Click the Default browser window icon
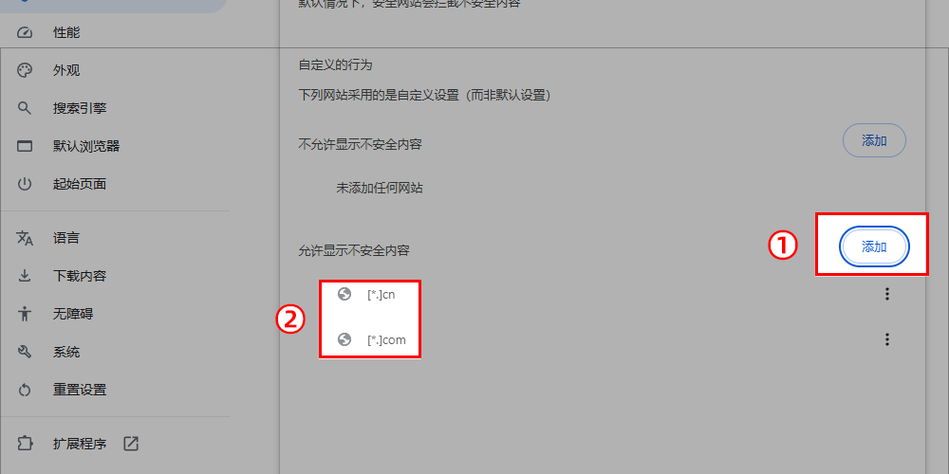Screen dimensions: 949x474 pyautogui.click(x=25, y=146)
